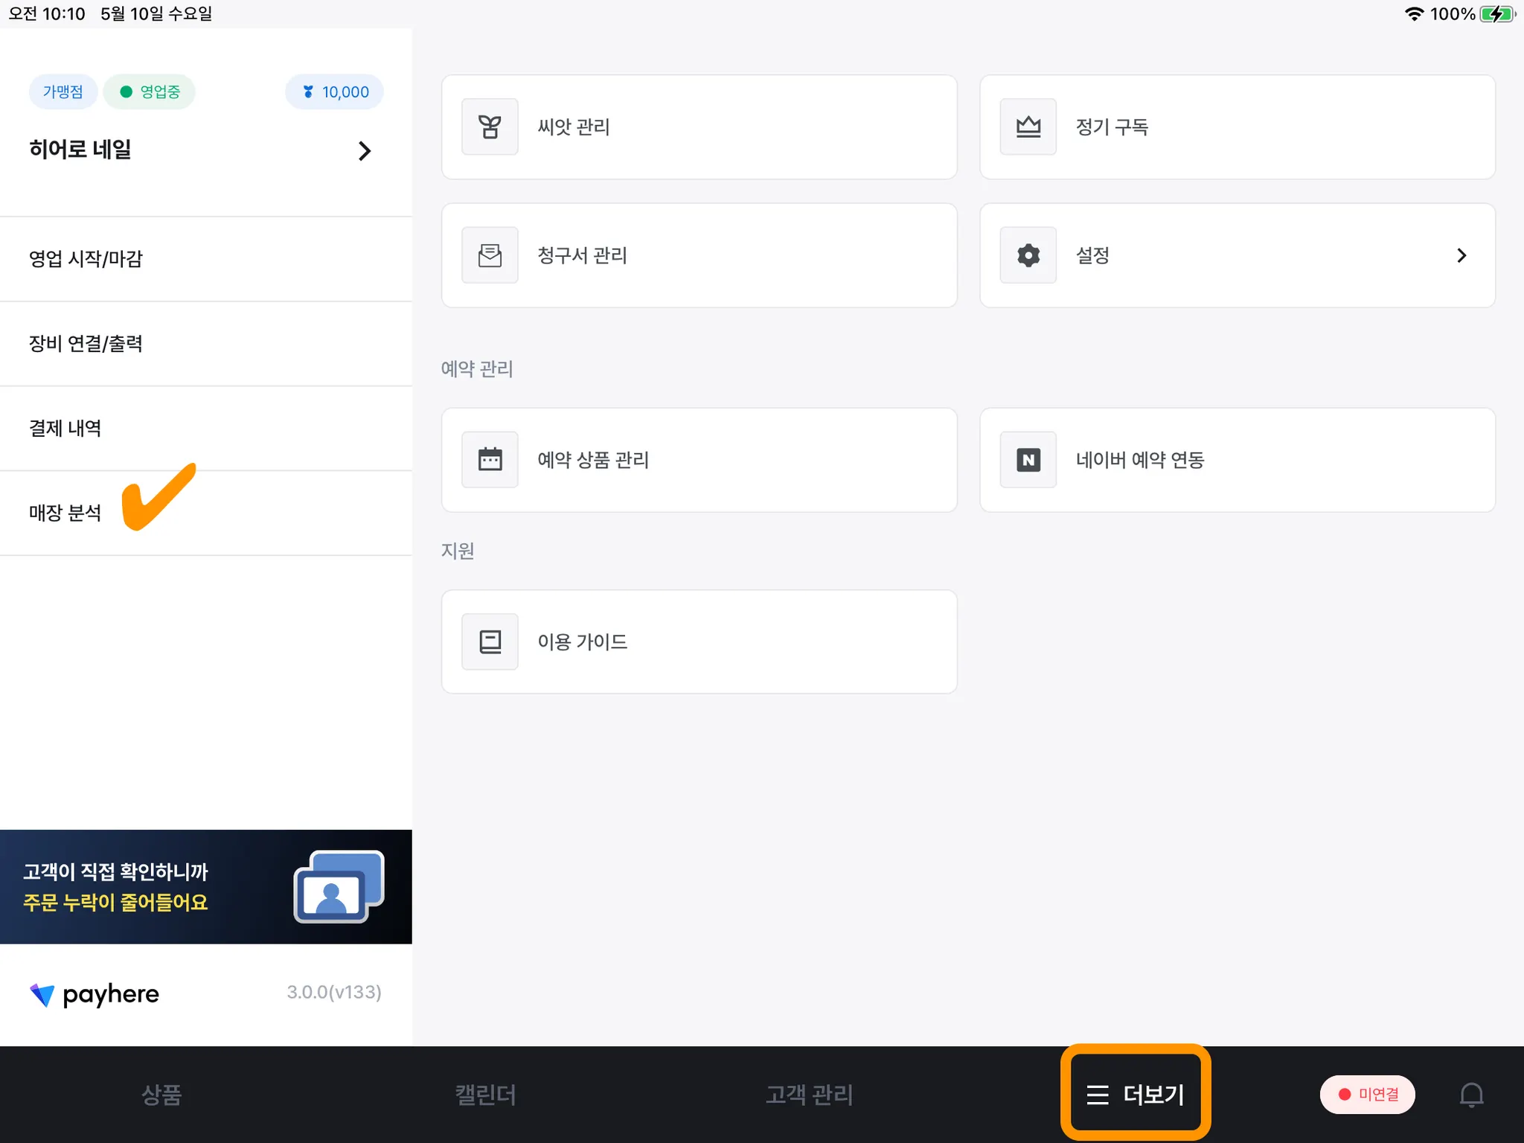
Task: Tap the 미연결 connection status pill
Action: 1368,1095
